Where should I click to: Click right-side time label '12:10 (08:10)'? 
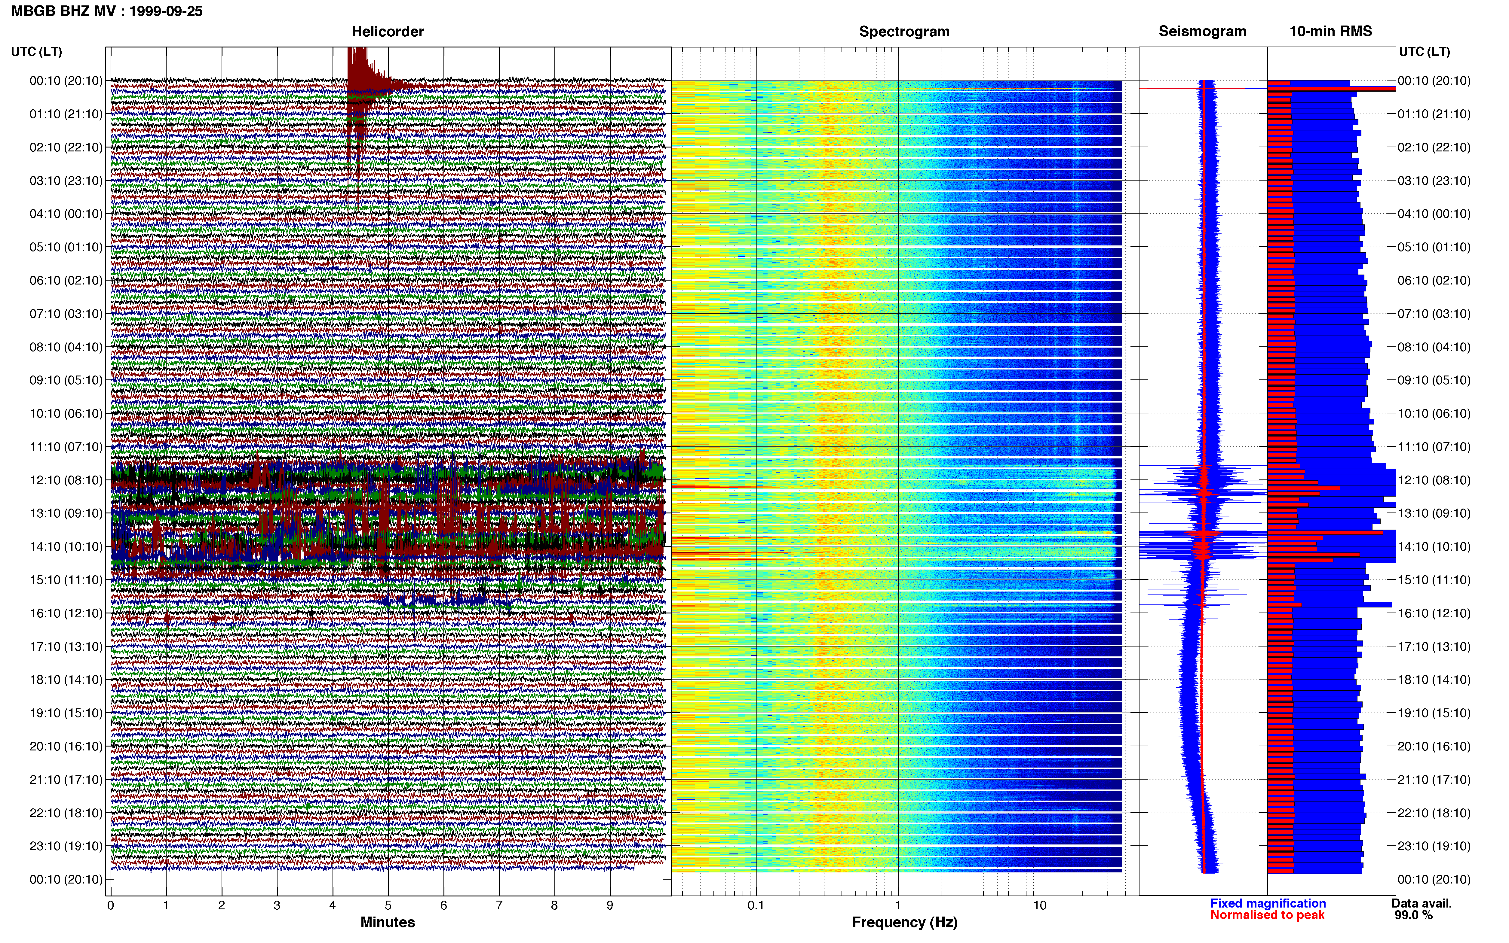(x=1434, y=480)
